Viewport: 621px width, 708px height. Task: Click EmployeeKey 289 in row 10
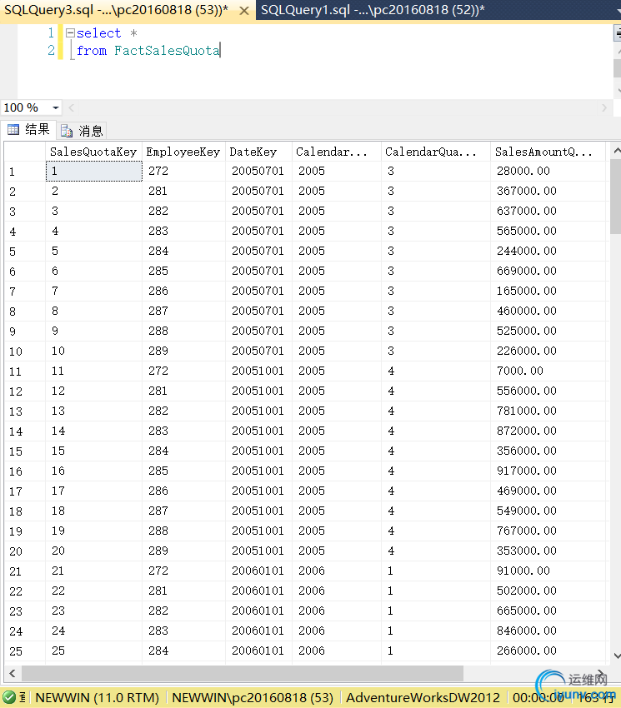click(183, 352)
